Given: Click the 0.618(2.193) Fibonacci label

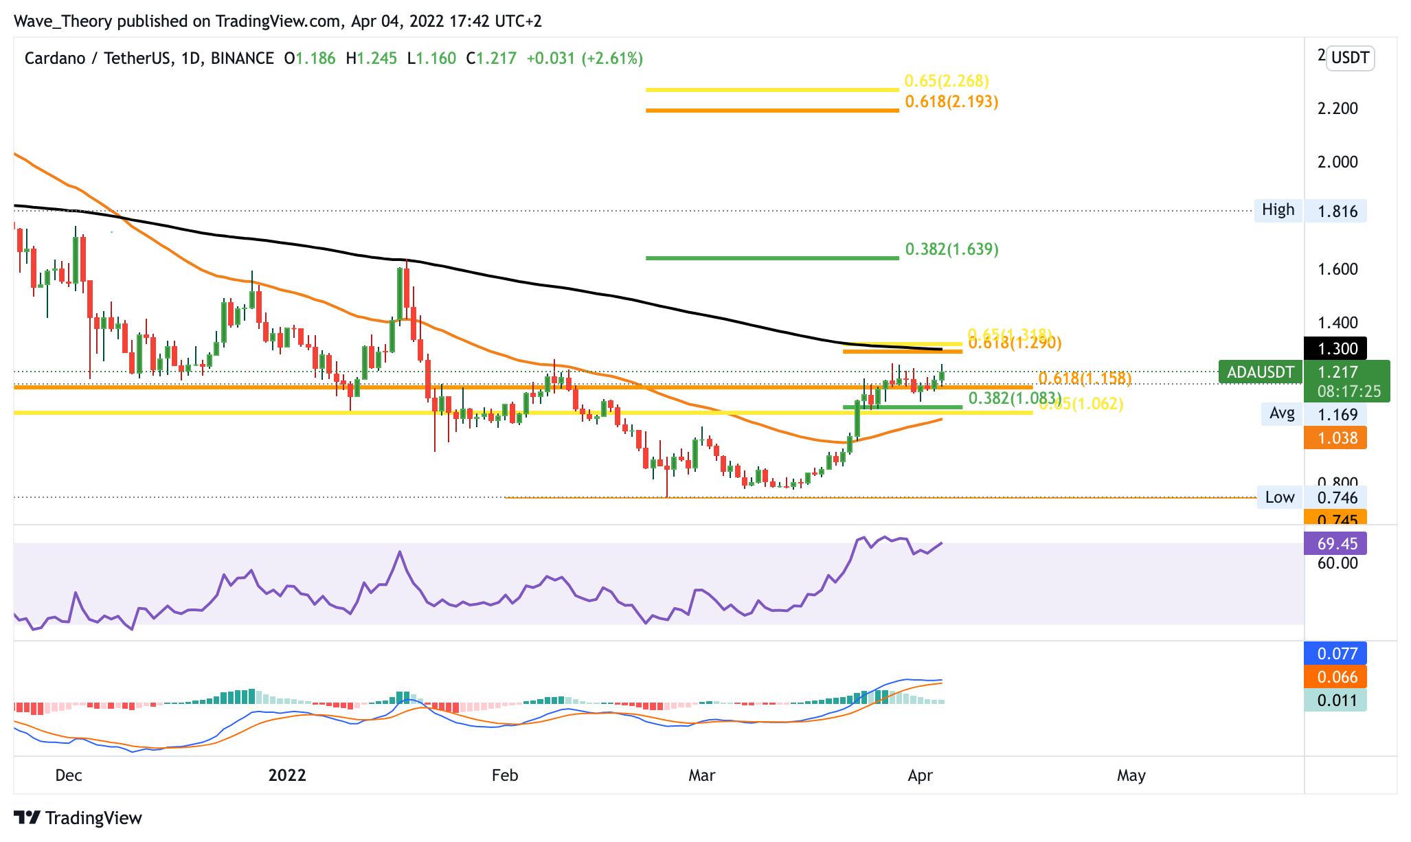Looking at the screenshot, I should point(951,102).
